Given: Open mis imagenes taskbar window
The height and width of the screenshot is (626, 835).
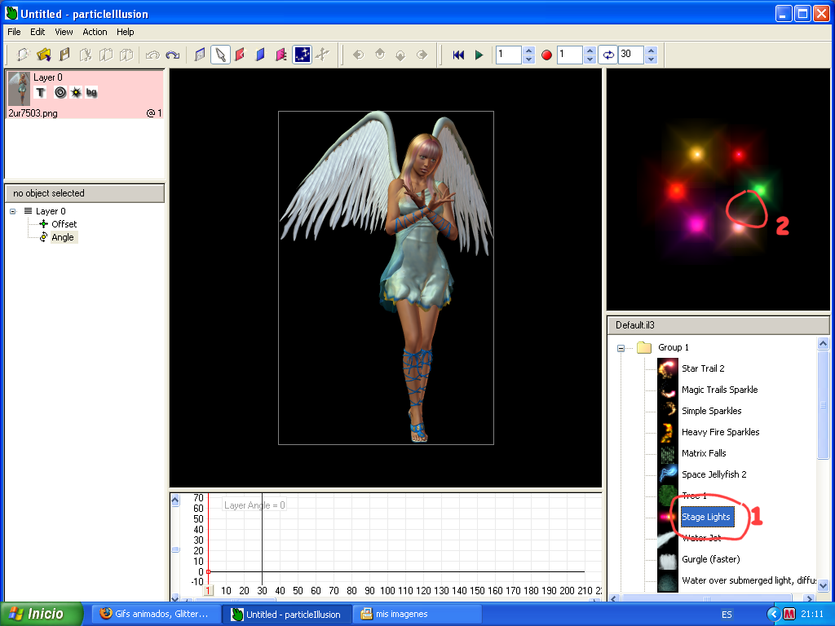Looking at the screenshot, I should pos(417,614).
